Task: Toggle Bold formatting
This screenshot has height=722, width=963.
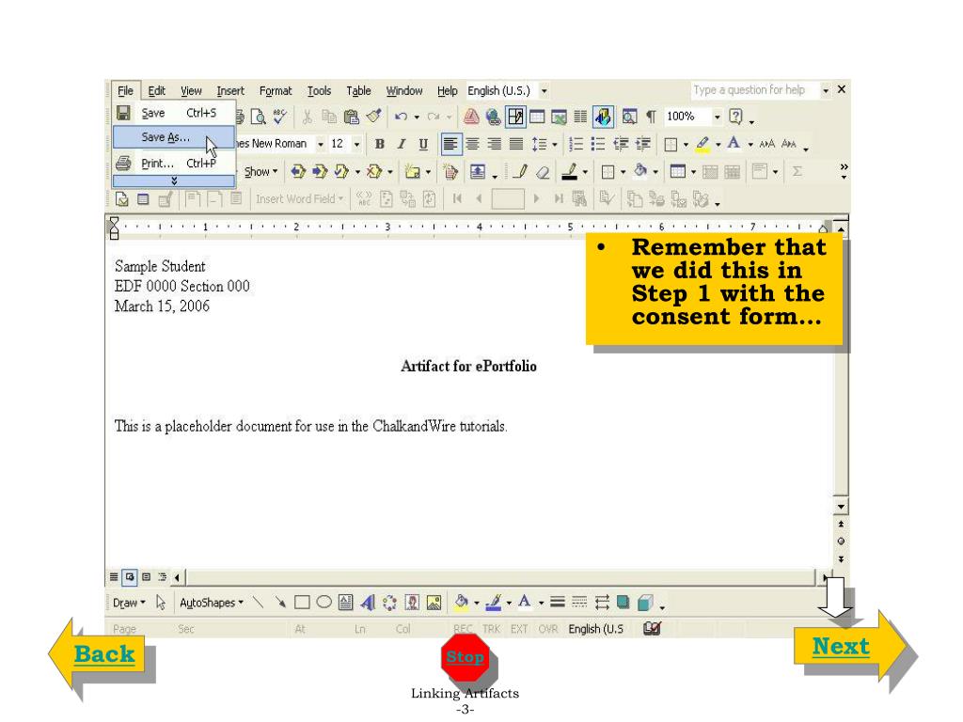Action: pos(380,144)
